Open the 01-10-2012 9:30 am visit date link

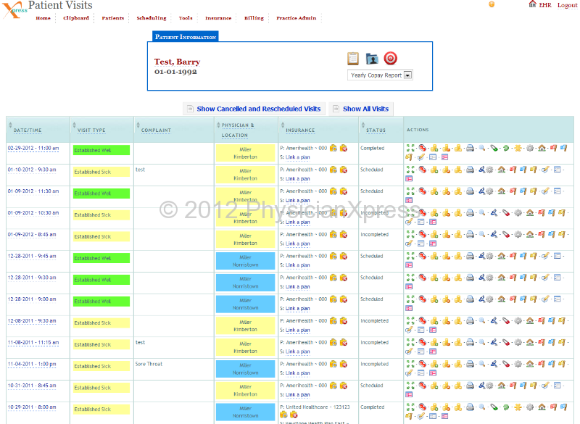coord(33,170)
